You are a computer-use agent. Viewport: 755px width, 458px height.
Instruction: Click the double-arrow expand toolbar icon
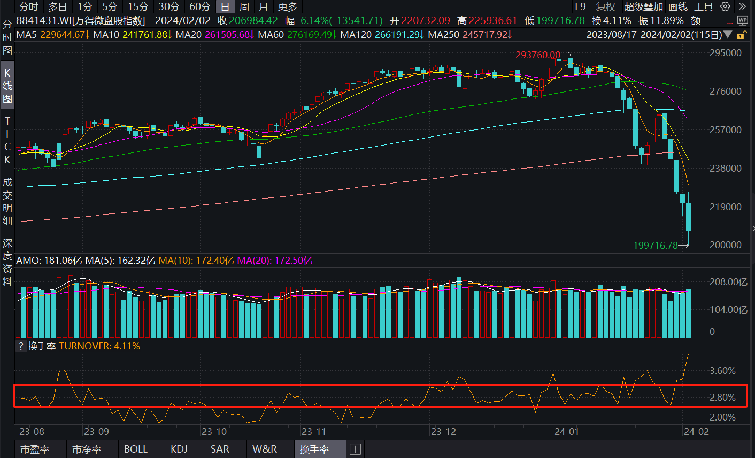(742, 6)
